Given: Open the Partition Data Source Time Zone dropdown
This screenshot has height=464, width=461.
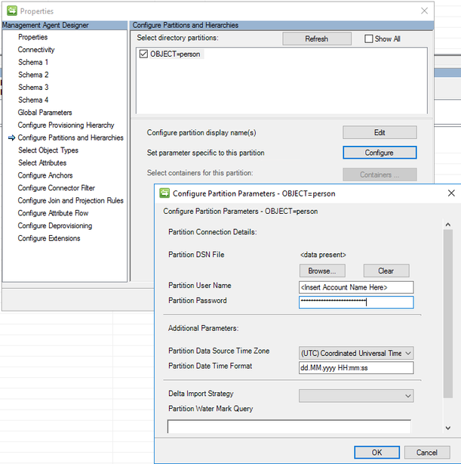Looking at the screenshot, I should coord(356,353).
